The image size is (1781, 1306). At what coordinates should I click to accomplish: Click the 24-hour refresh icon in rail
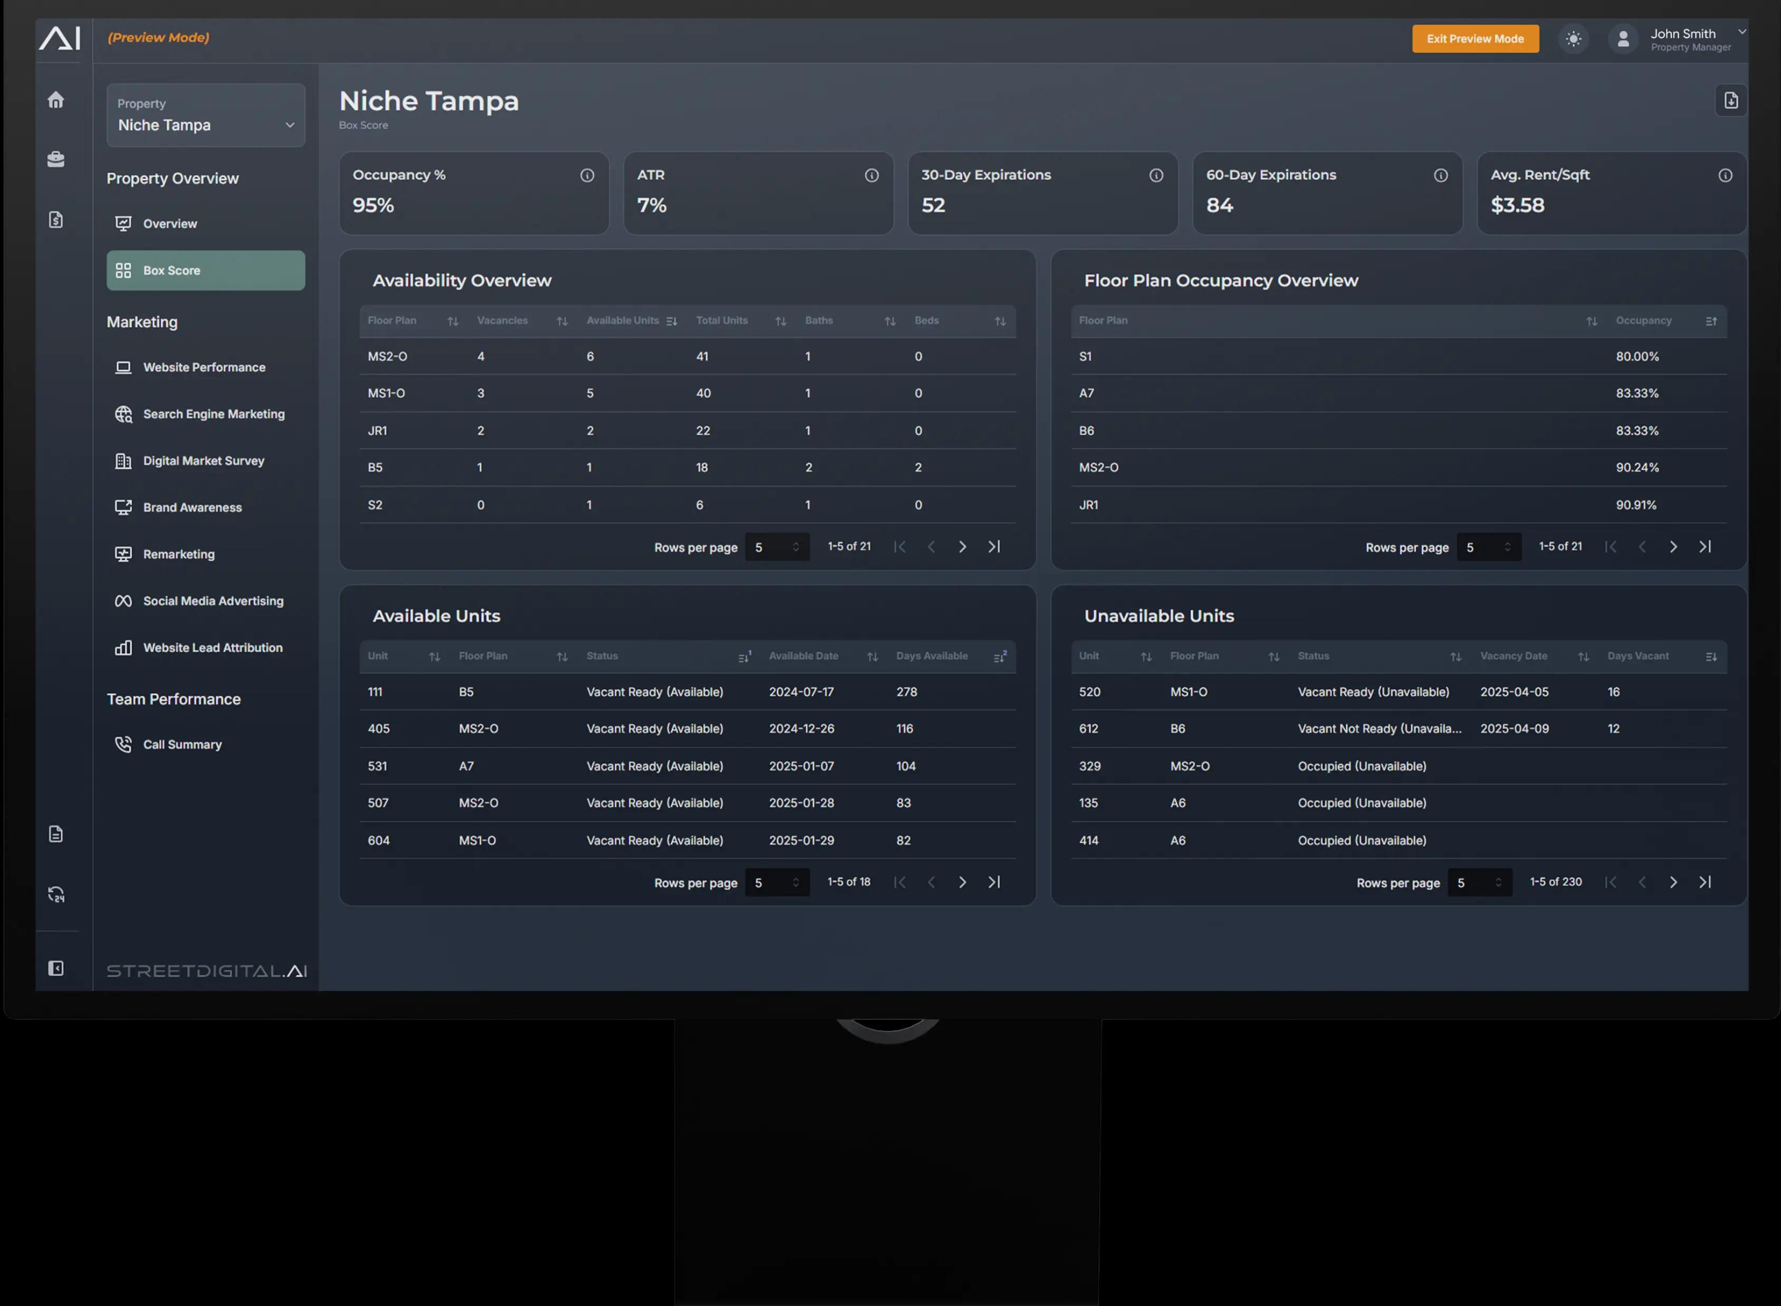click(x=55, y=894)
